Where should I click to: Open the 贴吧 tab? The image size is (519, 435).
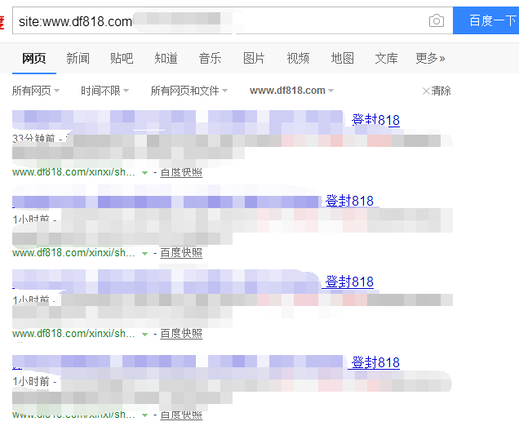pos(122,58)
